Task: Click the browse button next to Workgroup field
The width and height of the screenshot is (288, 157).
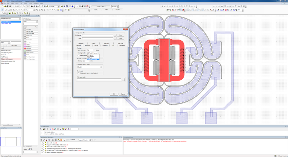Action: [x=115, y=35]
